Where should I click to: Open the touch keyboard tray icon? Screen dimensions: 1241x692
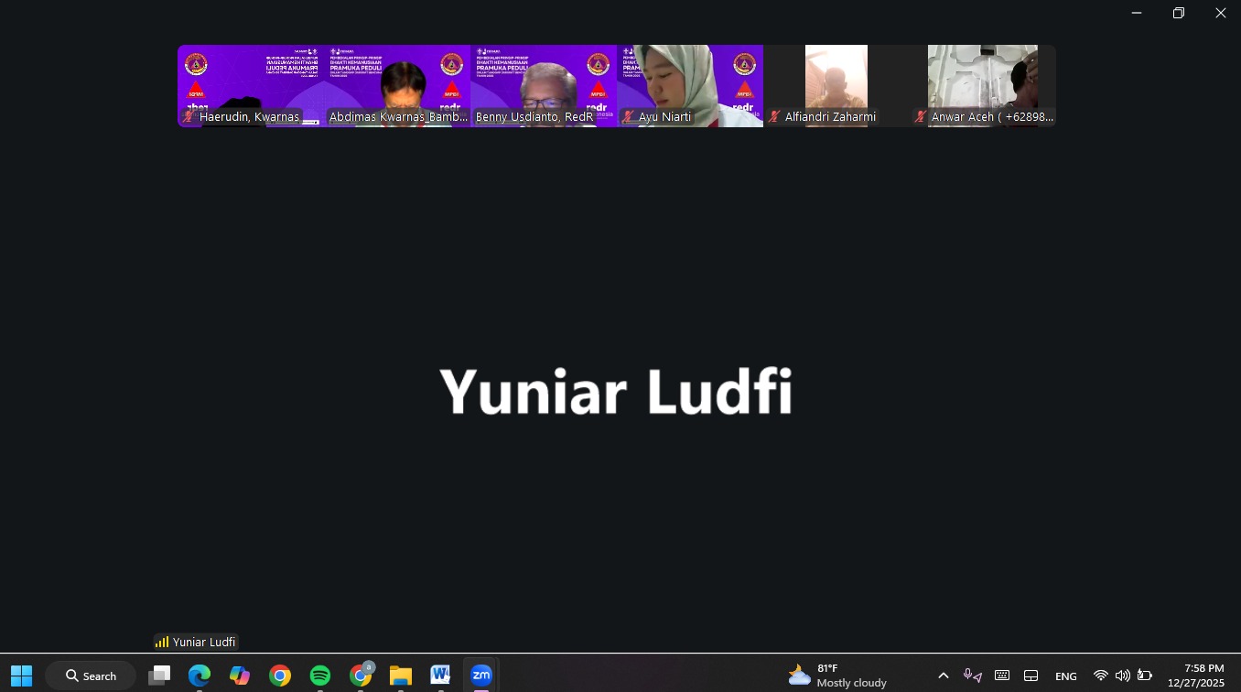pos(1002,676)
